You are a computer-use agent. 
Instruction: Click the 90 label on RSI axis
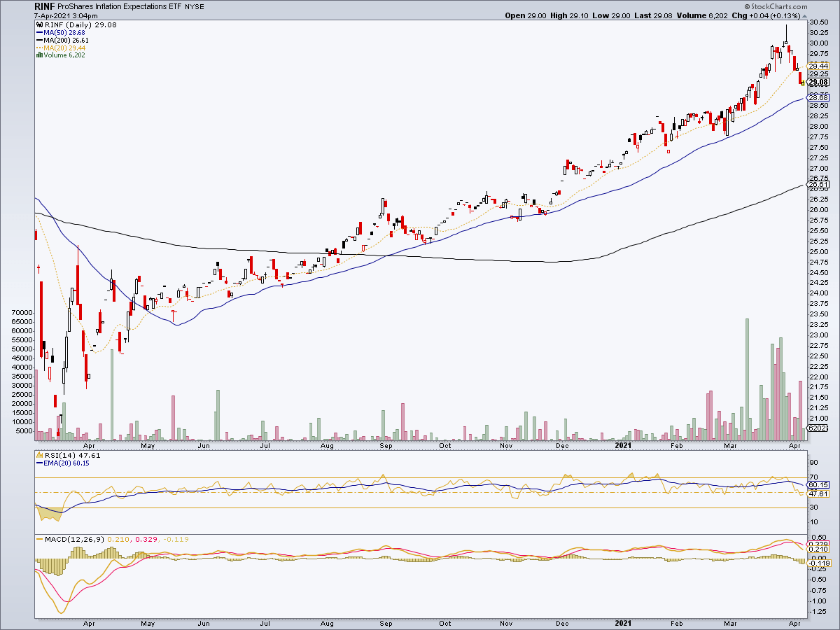(x=814, y=463)
